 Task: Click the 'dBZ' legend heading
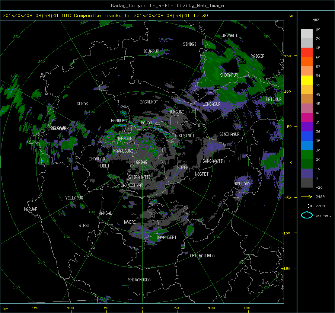pos(316,20)
